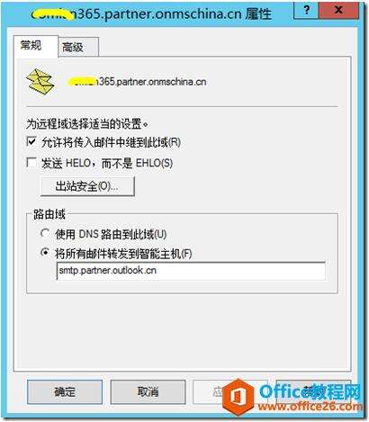Click the orange Office logo watermark
Viewport: 369px width, 422px height.
point(238,398)
